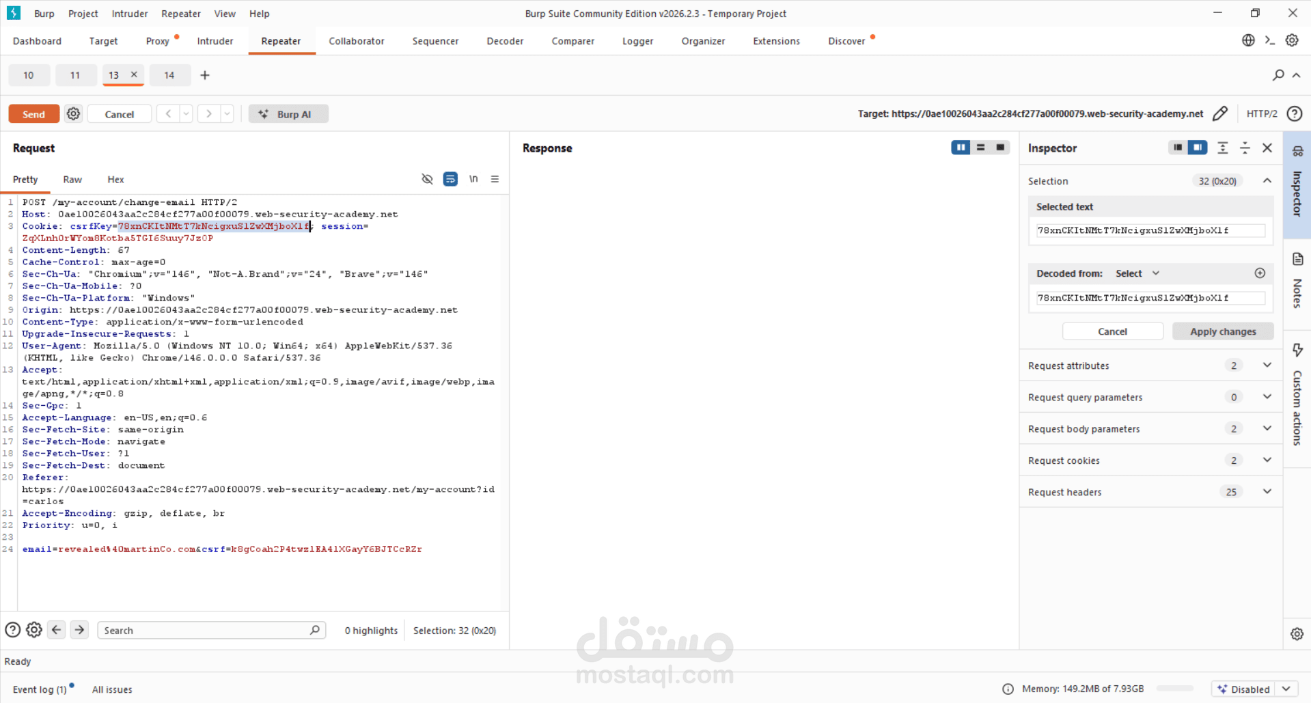Set side-by-side request/response layout
1311x703 pixels.
tap(961, 148)
